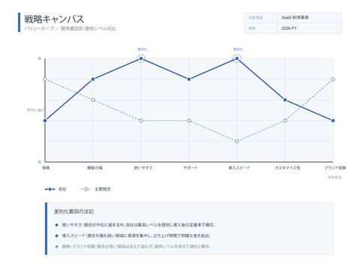Screen dimensions: 360x270
Task: Click the 使いやすさ axis label
Action: coord(143,168)
